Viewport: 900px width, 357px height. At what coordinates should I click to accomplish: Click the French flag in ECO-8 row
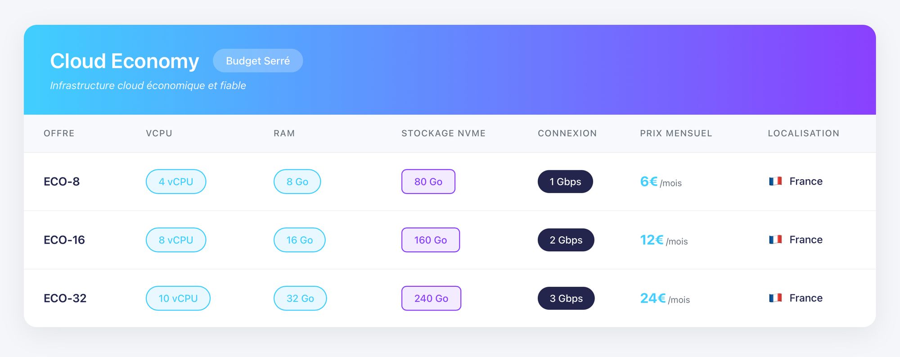pyautogui.click(x=775, y=181)
